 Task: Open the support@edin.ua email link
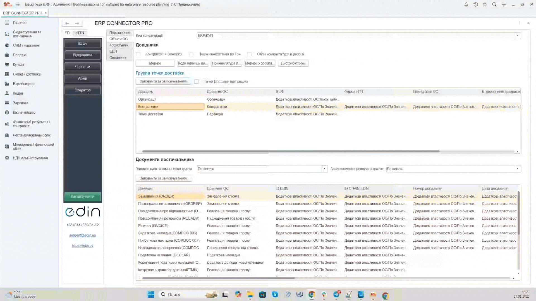click(82, 236)
